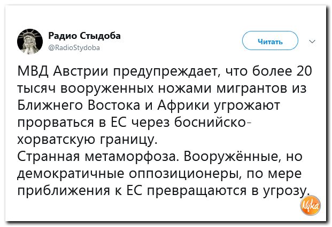
Task: Open the @RadioStydoba handle link
Action: coord(74,47)
